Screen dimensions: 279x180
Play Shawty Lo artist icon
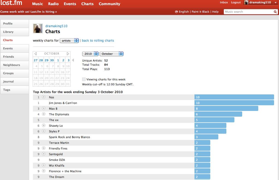pos(44,125)
